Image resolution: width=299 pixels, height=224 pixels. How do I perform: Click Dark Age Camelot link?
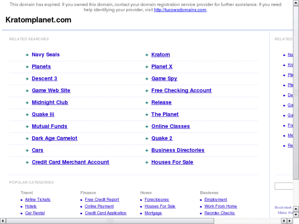(54, 139)
